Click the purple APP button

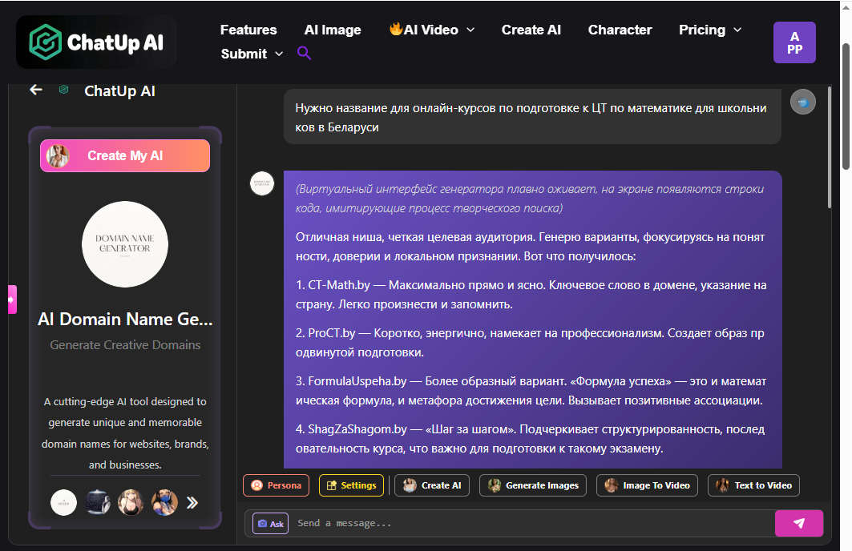pyautogui.click(x=794, y=42)
